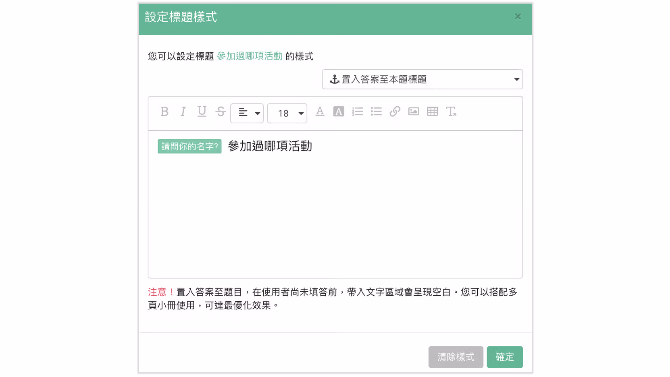The height and width of the screenshot is (377, 670).
Task: Clear text formatting with Tx icon
Action: coord(451,112)
